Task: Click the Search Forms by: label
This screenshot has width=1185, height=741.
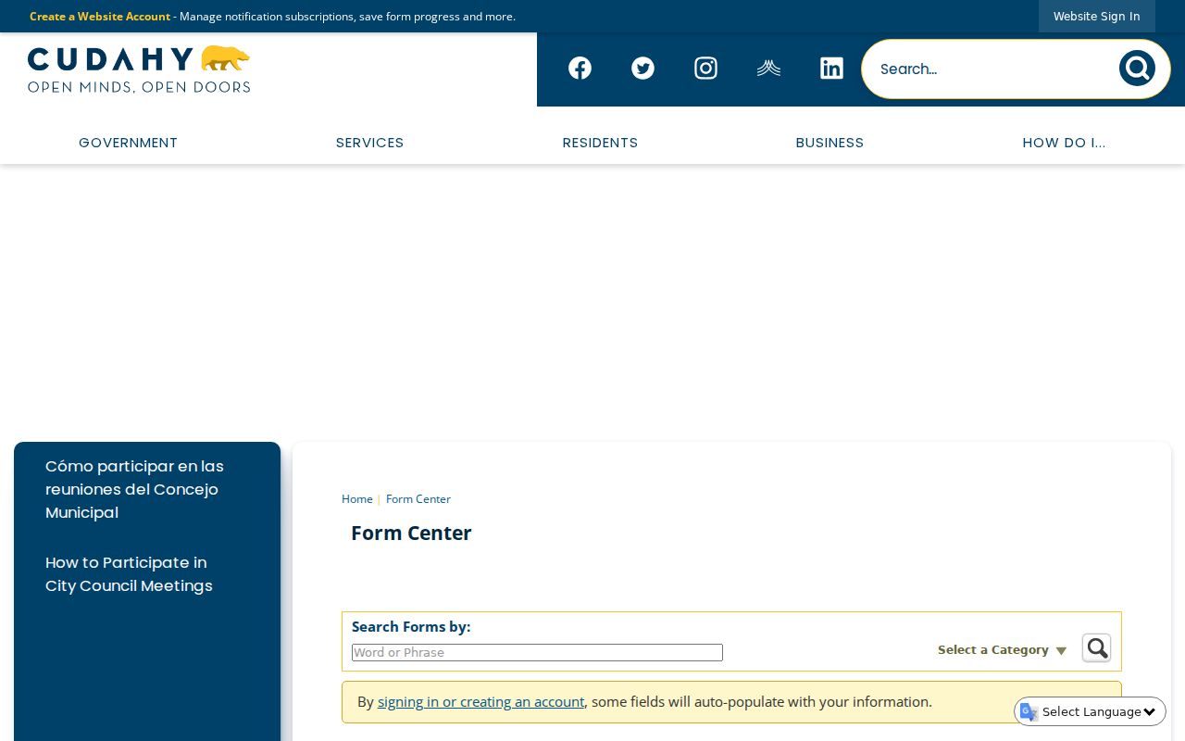Action: (x=411, y=627)
